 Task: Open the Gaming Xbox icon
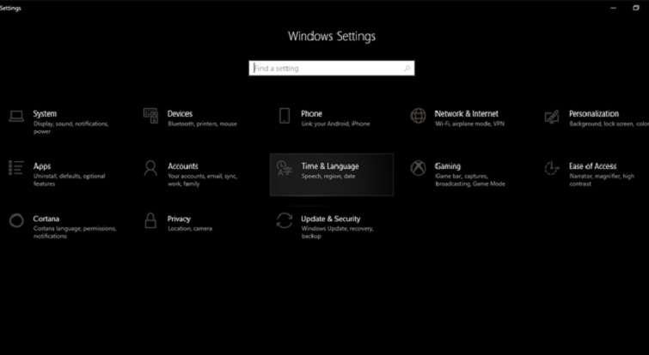(x=418, y=168)
